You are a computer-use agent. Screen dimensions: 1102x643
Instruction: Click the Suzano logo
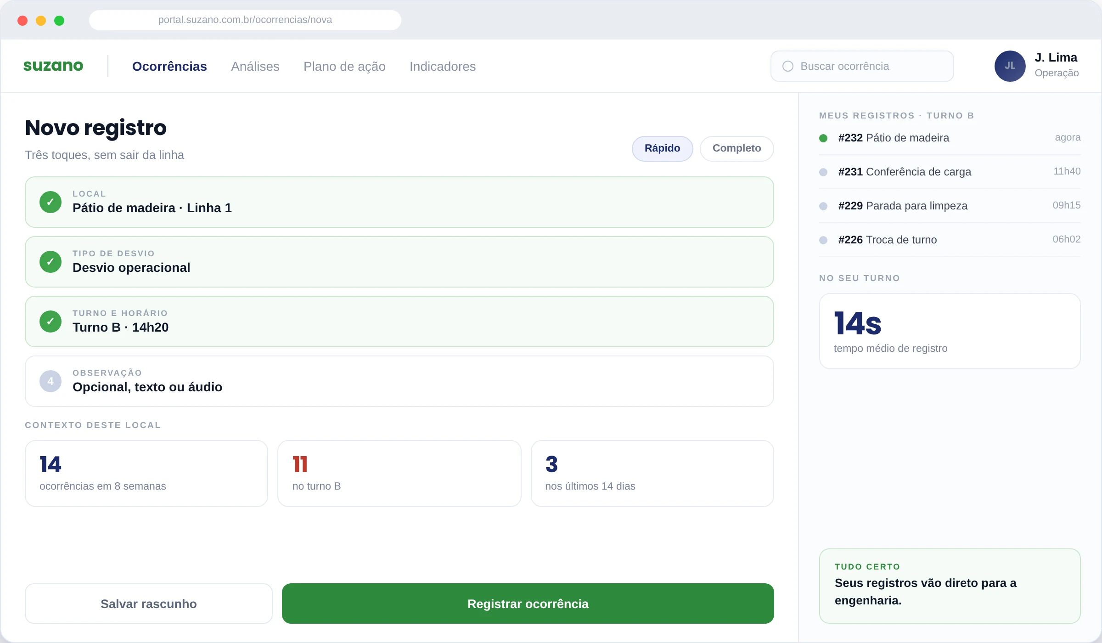tap(53, 66)
